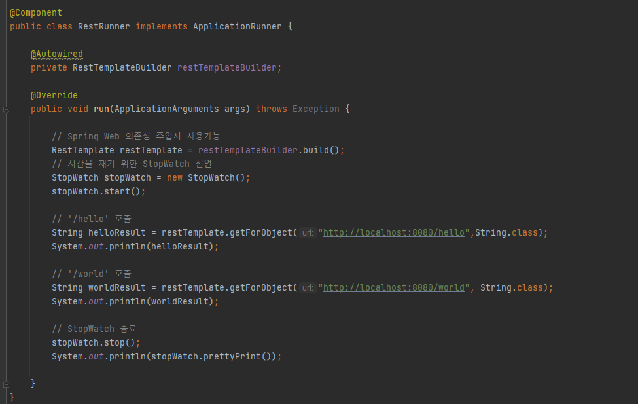Viewport: 638px width, 404px height.
Task: Click the println(worldResult) statement
Action: pos(135,301)
